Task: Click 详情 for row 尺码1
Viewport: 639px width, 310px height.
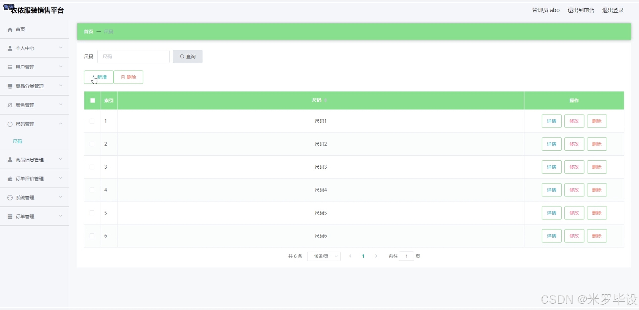Action: [552, 121]
